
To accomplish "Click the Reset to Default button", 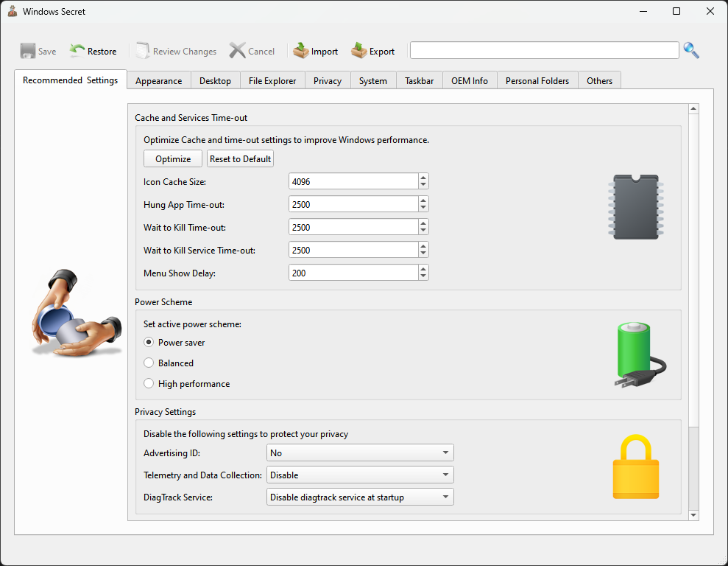I will (x=240, y=159).
